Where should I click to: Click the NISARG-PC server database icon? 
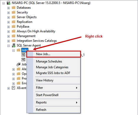[x=9, y=3]
